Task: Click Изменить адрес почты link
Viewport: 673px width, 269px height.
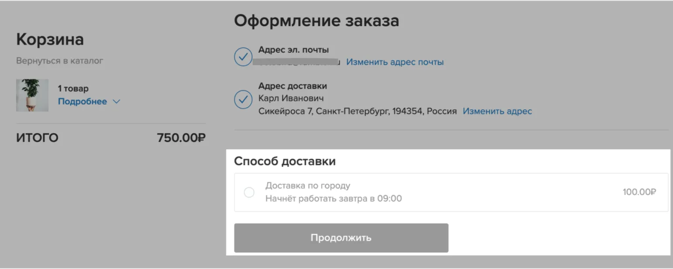Action: (x=395, y=62)
